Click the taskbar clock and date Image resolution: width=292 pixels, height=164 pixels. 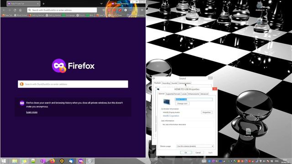[285, 161]
